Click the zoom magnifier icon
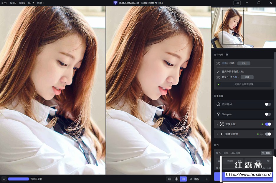 coord(191,179)
